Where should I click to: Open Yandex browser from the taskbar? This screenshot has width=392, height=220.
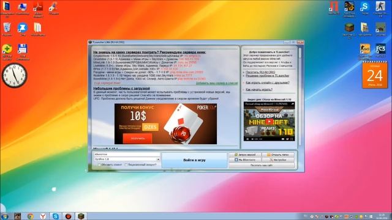43,216
